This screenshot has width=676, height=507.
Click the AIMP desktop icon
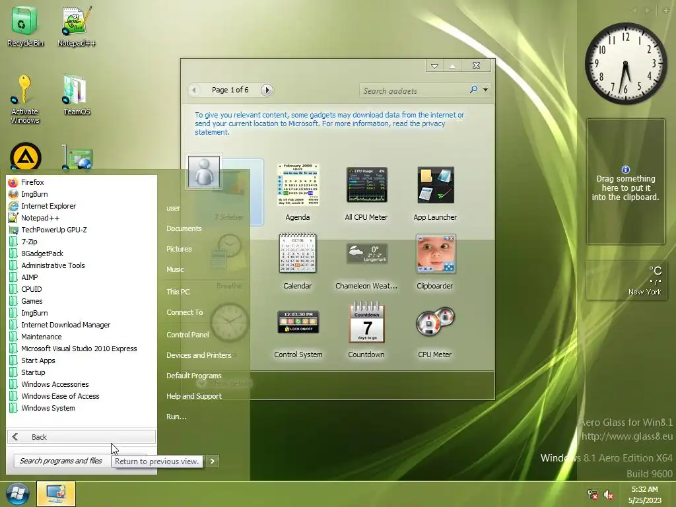[26, 156]
